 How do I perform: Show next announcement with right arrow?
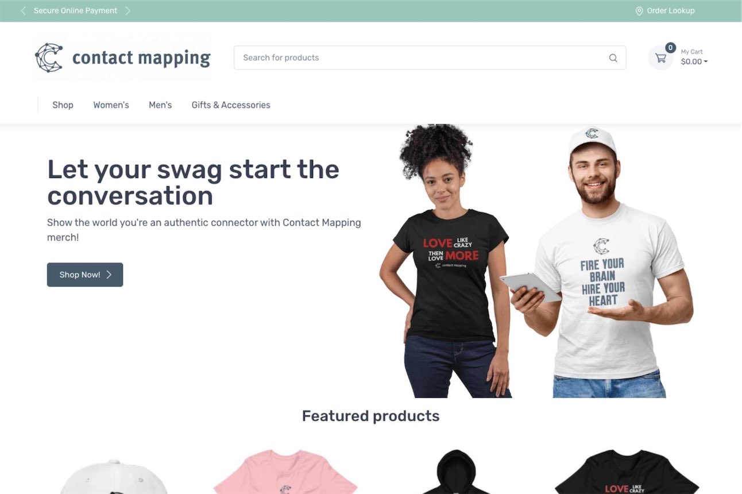coord(127,11)
